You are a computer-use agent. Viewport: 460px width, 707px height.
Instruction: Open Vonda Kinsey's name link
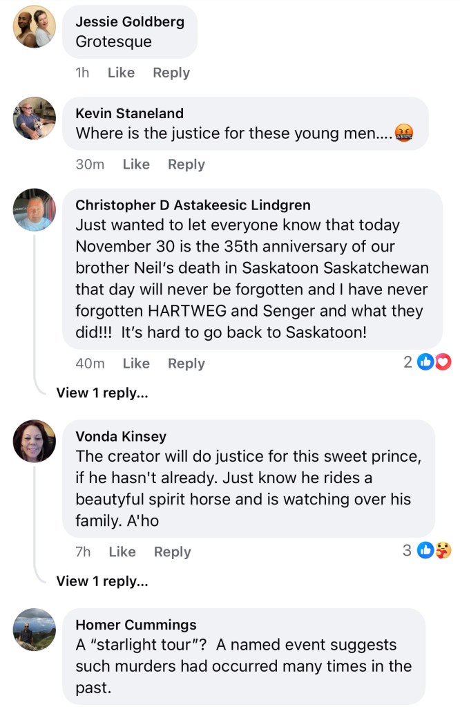pos(121,436)
